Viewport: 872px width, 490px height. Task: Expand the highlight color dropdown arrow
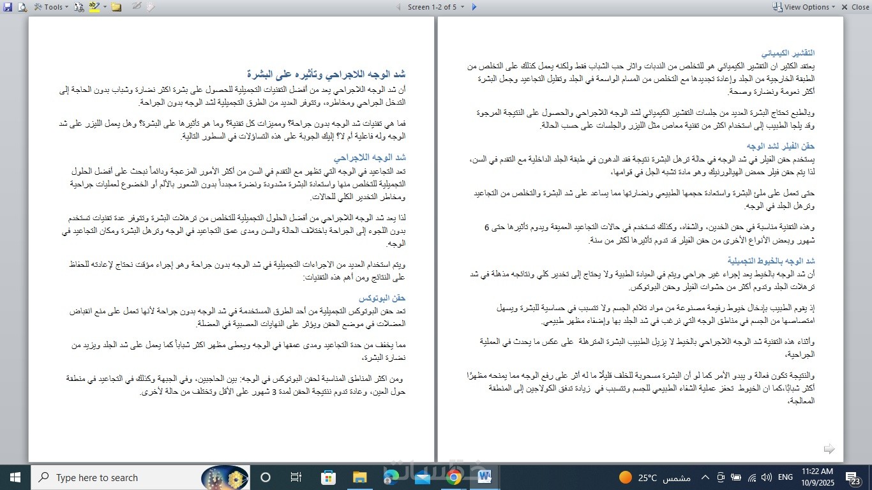104,7
